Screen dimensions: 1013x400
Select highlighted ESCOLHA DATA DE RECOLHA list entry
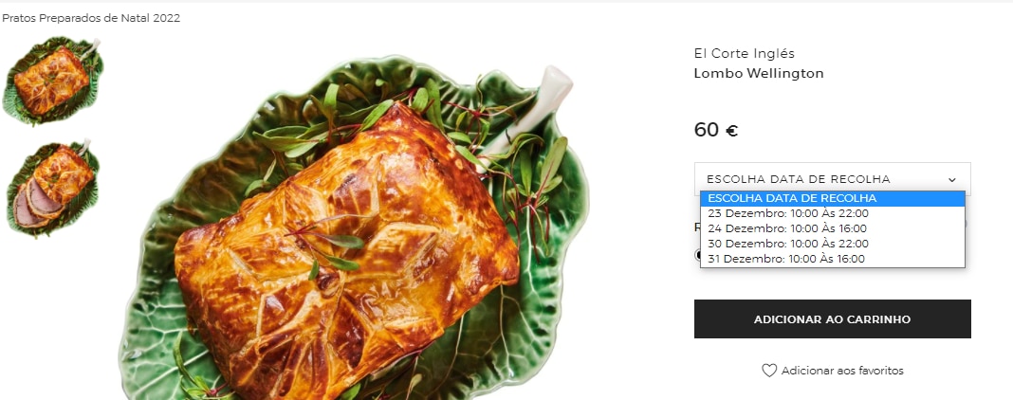pyautogui.click(x=832, y=198)
